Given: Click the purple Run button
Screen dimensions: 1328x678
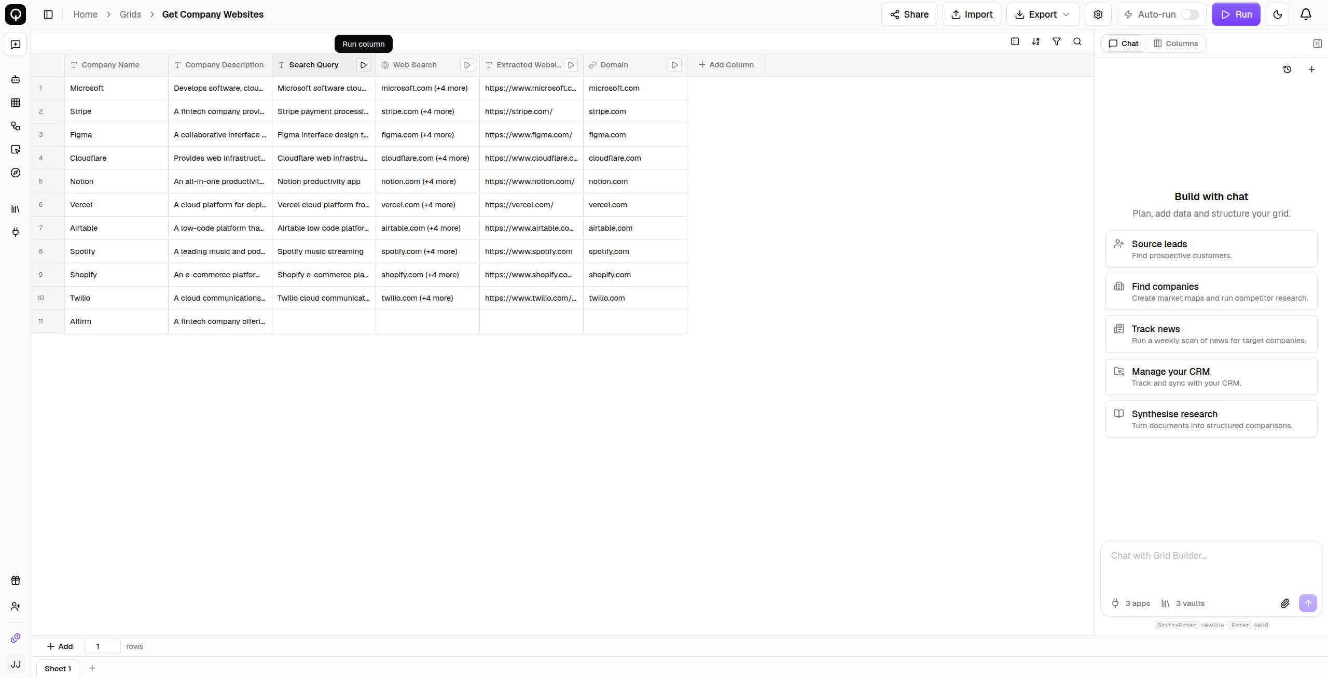Looking at the screenshot, I should (x=1236, y=15).
